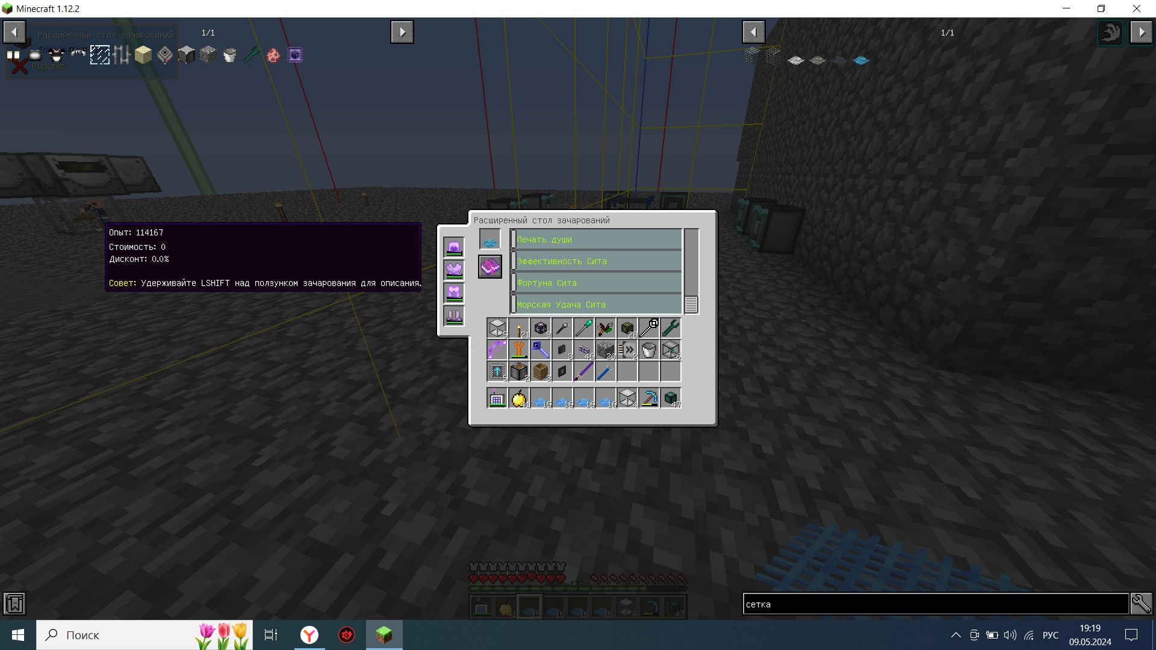This screenshot has height=650, width=1156.
Task: Pick up the cobblestone stack of 20
Action: click(x=606, y=350)
